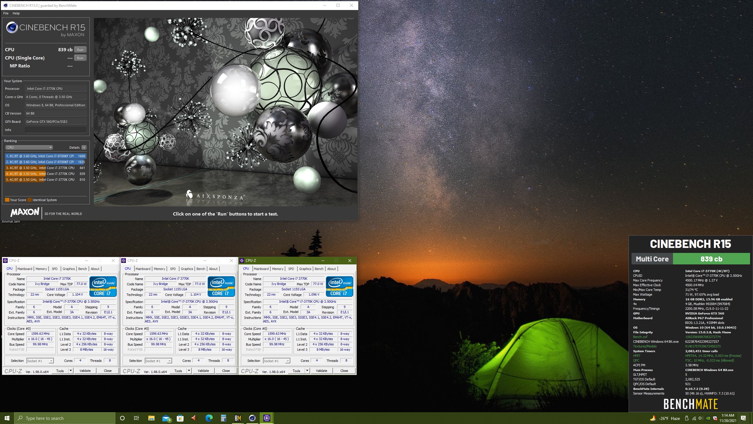Select the i7-9700KF ranking row scoring 1635
Screen dimensions: 753x424
click(46, 162)
